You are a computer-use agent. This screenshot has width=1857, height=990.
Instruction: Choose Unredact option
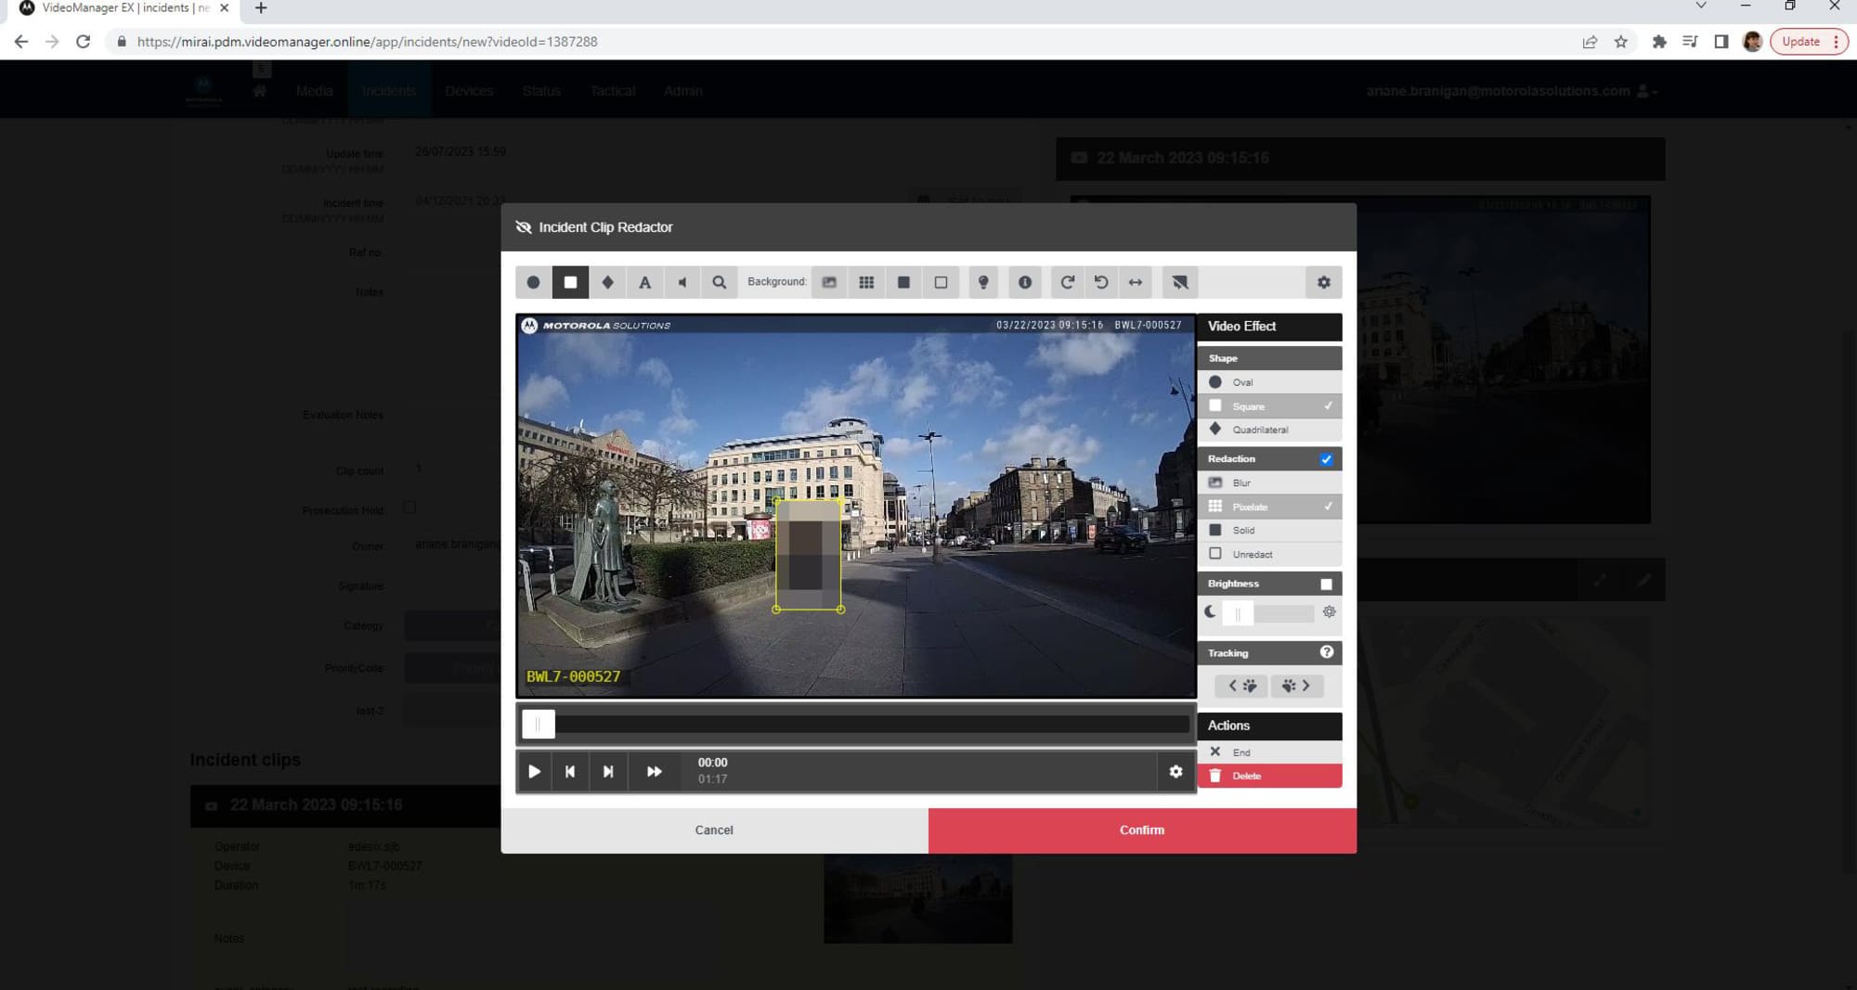(x=1269, y=554)
